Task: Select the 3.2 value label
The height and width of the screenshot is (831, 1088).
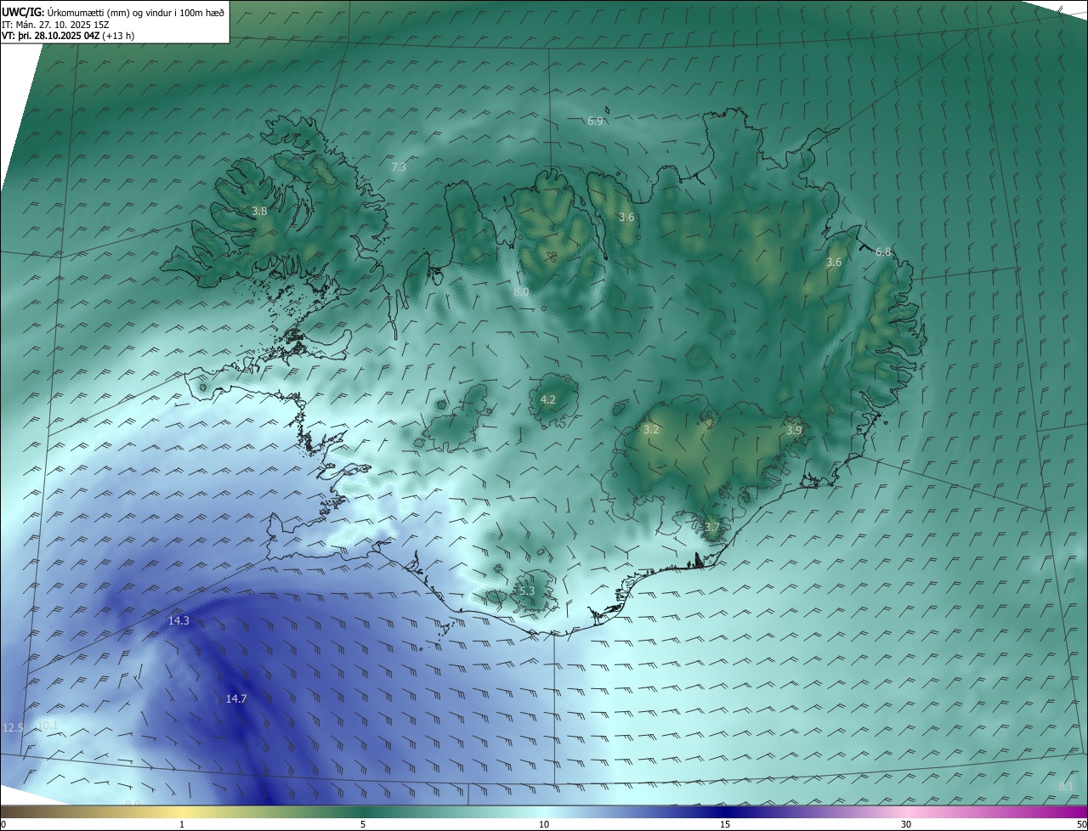Action: (x=651, y=430)
